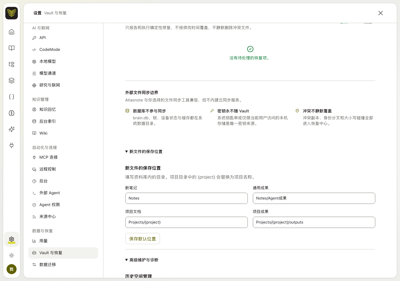Collapse the 新文件的保存位置 section

(x=144, y=152)
